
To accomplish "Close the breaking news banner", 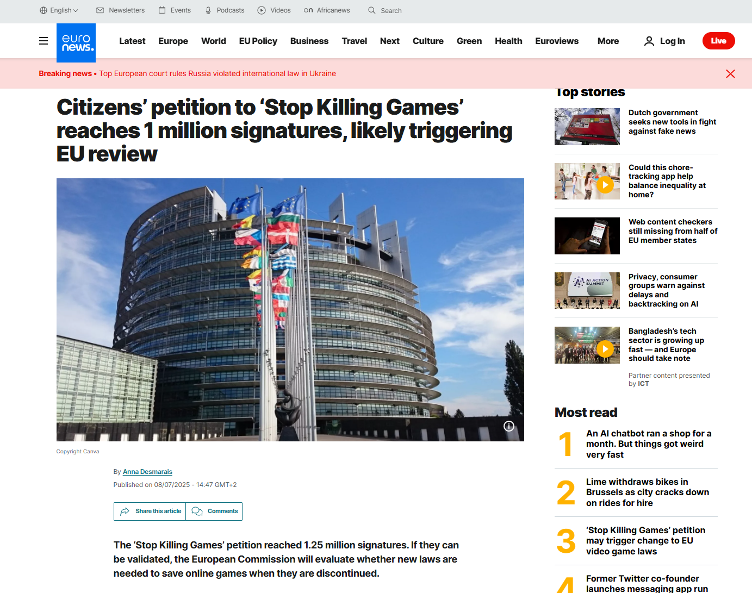I will tap(730, 74).
